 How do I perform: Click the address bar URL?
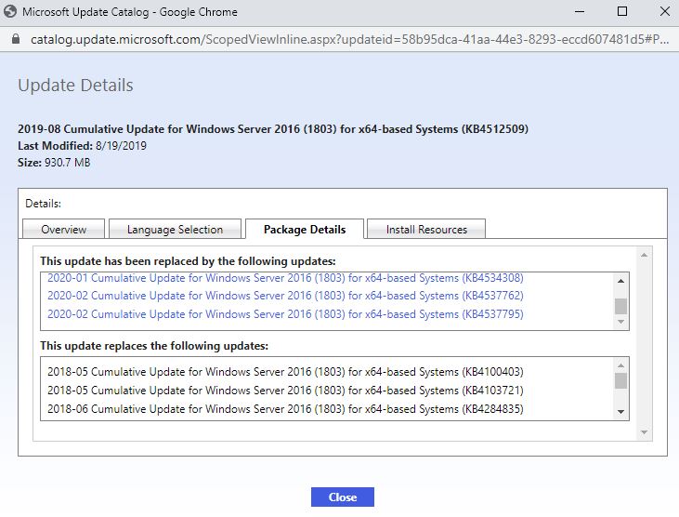[x=350, y=39]
